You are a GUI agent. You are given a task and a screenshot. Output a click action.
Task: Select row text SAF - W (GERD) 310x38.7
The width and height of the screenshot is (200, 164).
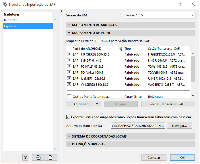point(91,85)
